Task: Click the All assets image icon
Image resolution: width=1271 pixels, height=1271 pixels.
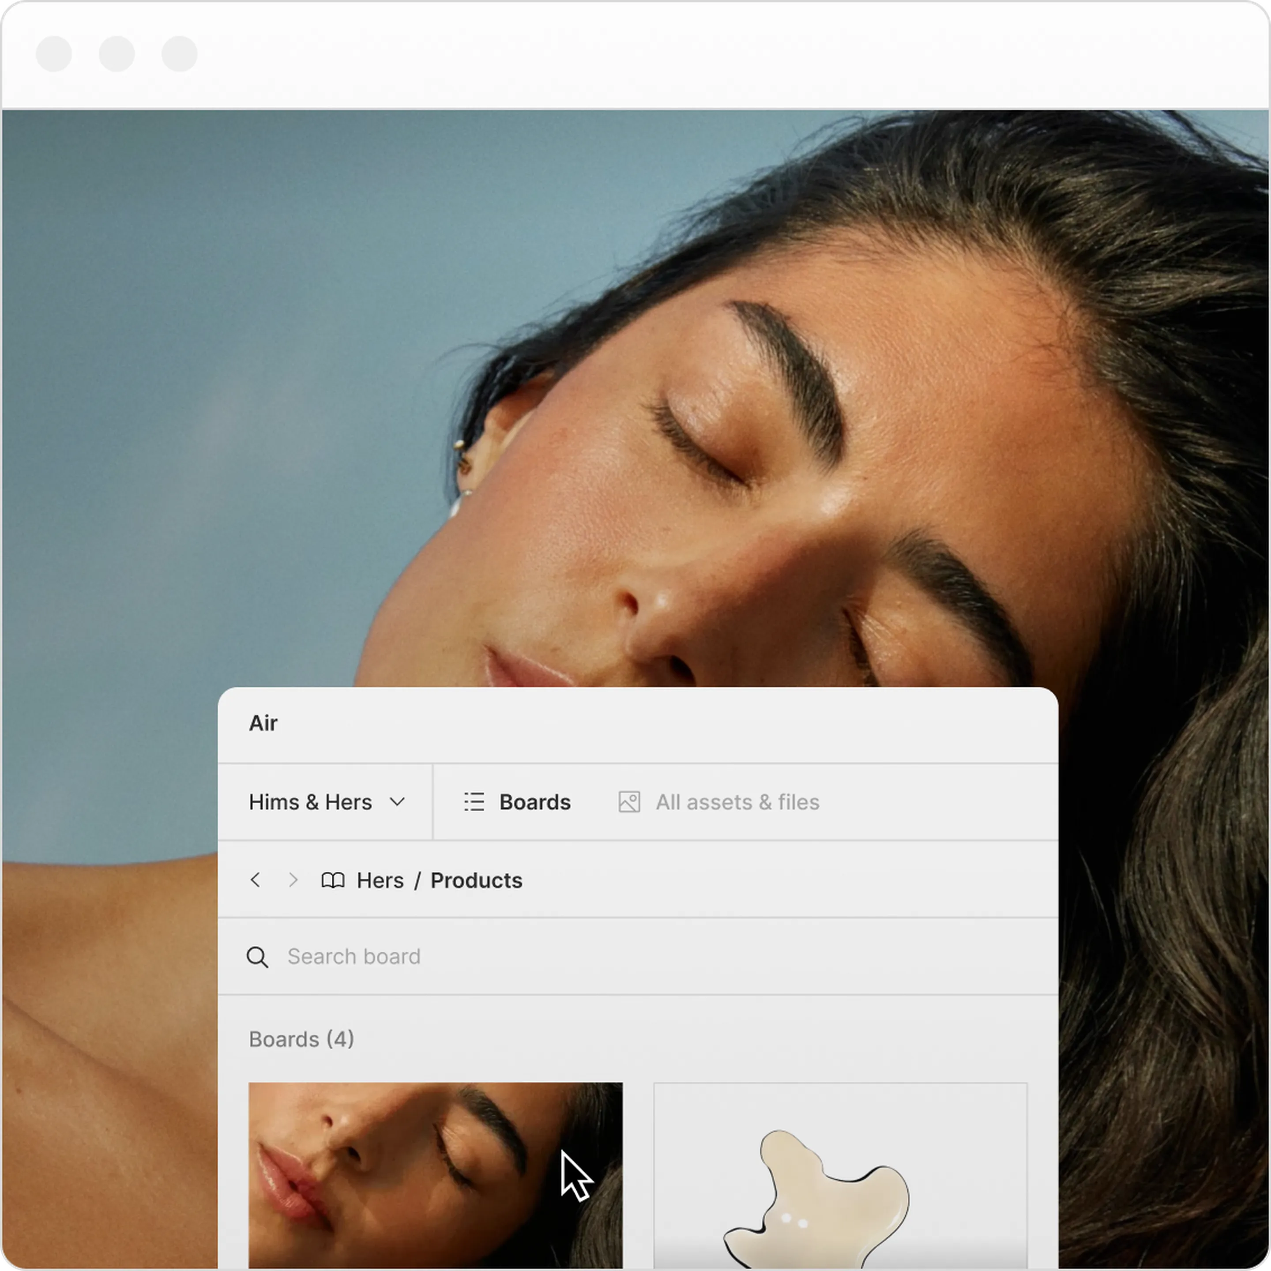Action: (629, 802)
